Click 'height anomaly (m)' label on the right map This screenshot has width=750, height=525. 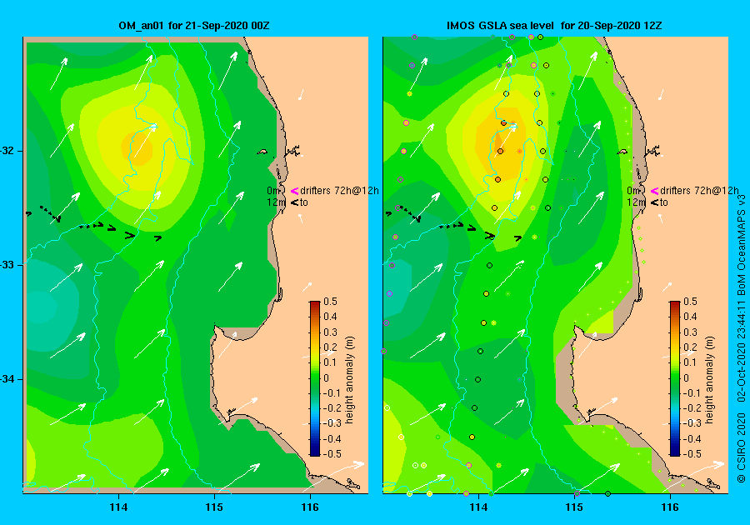tap(709, 380)
